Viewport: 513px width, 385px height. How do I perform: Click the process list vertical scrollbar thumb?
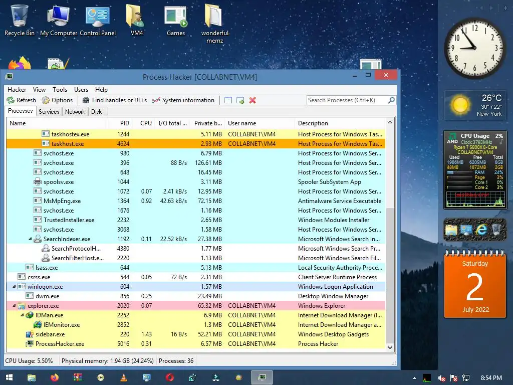coord(390,275)
